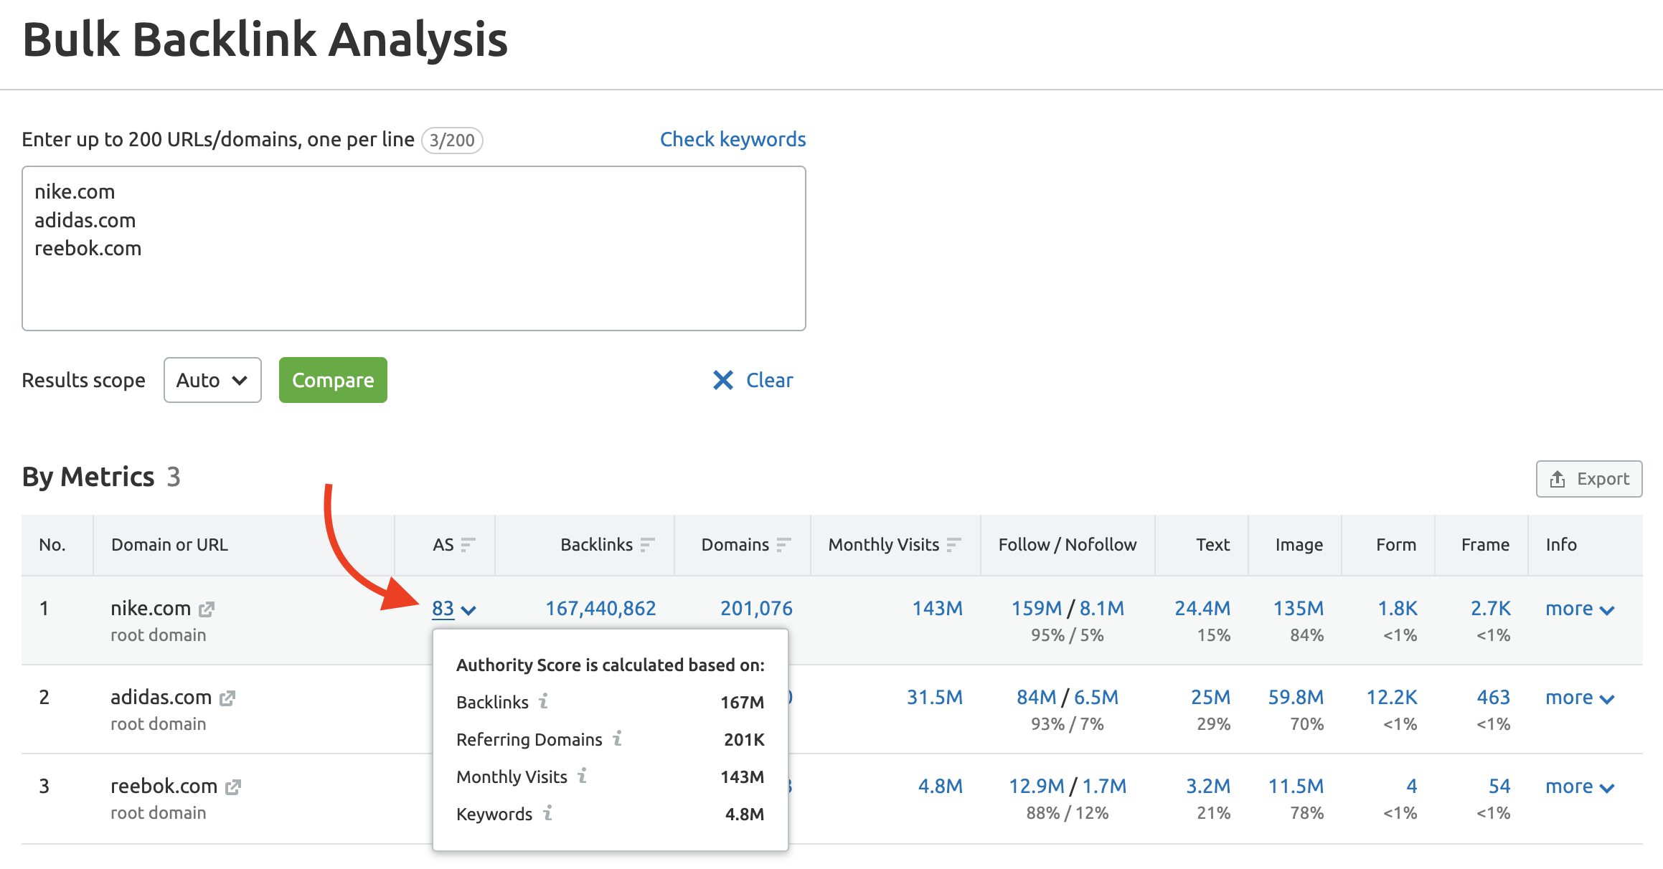Expand more details for adidas.com row

(1580, 698)
